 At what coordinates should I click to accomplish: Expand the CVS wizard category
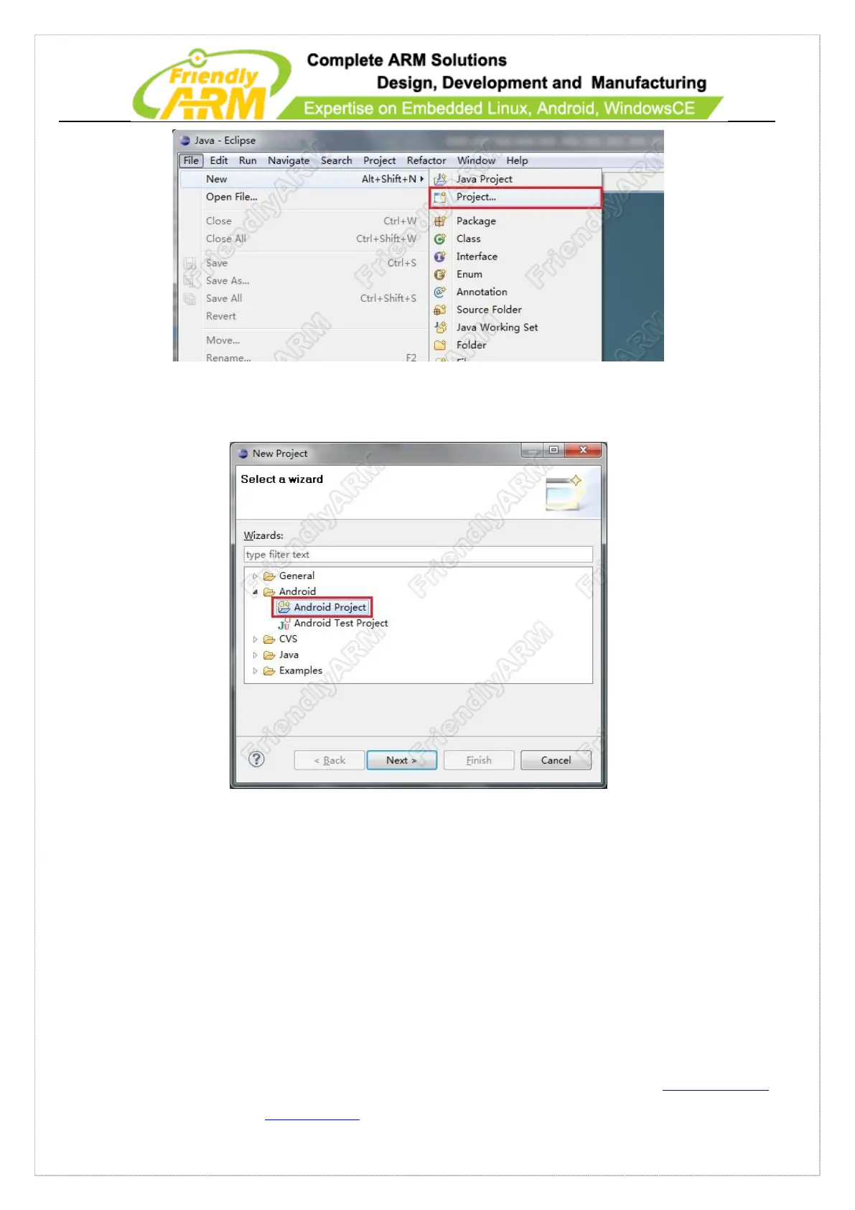tap(255, 639)
